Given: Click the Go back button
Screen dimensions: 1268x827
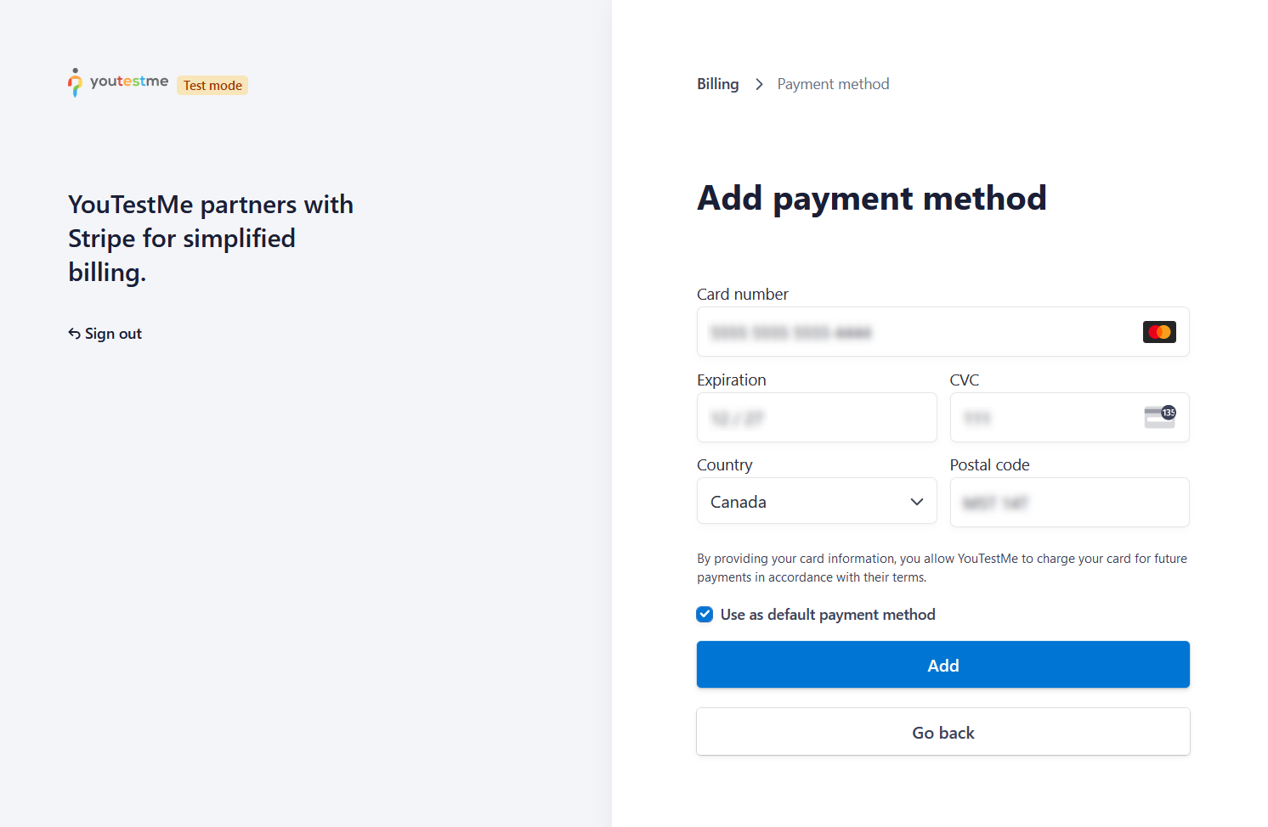Looking at the screenshot, I should point(943,732).
